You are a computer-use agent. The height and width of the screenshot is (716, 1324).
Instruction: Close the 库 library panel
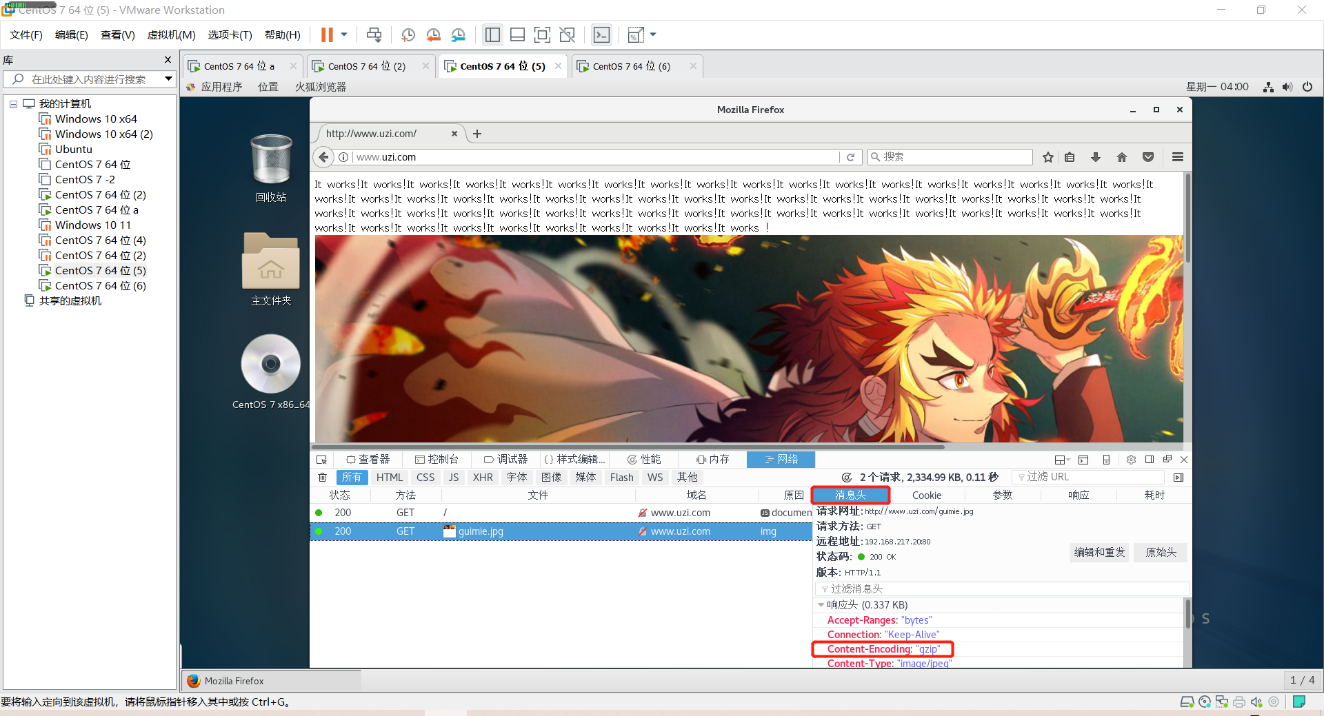(x=168, y=60)
